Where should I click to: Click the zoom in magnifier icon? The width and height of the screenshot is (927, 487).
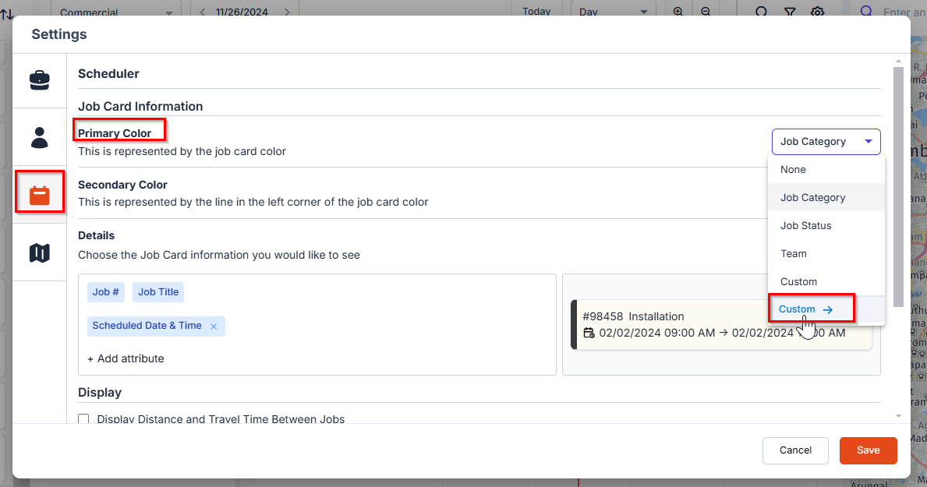coord(678,11)
